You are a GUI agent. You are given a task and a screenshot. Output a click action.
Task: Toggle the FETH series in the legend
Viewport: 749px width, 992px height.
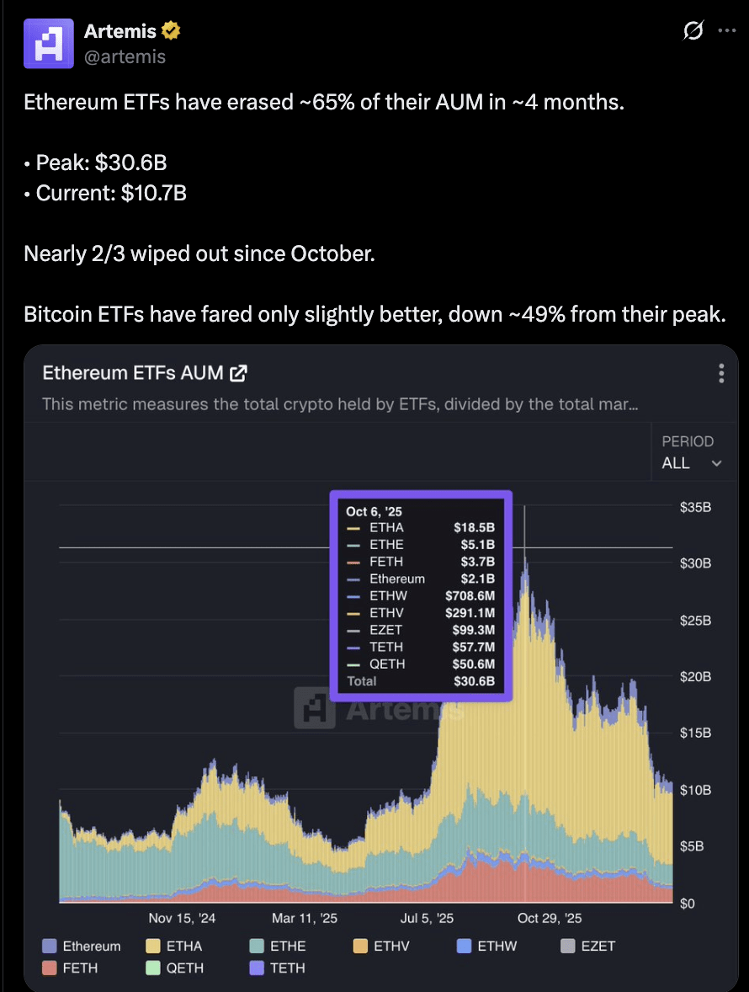[70, 968]
